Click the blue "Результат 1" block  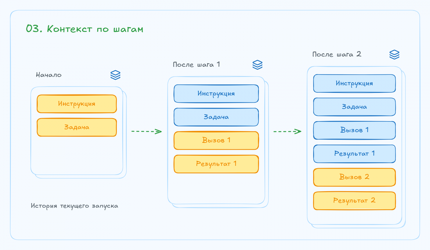click(x=354, y=154)
